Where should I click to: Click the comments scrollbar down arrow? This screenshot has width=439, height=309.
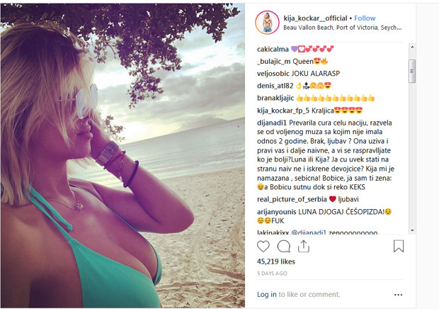pos(412,230)
